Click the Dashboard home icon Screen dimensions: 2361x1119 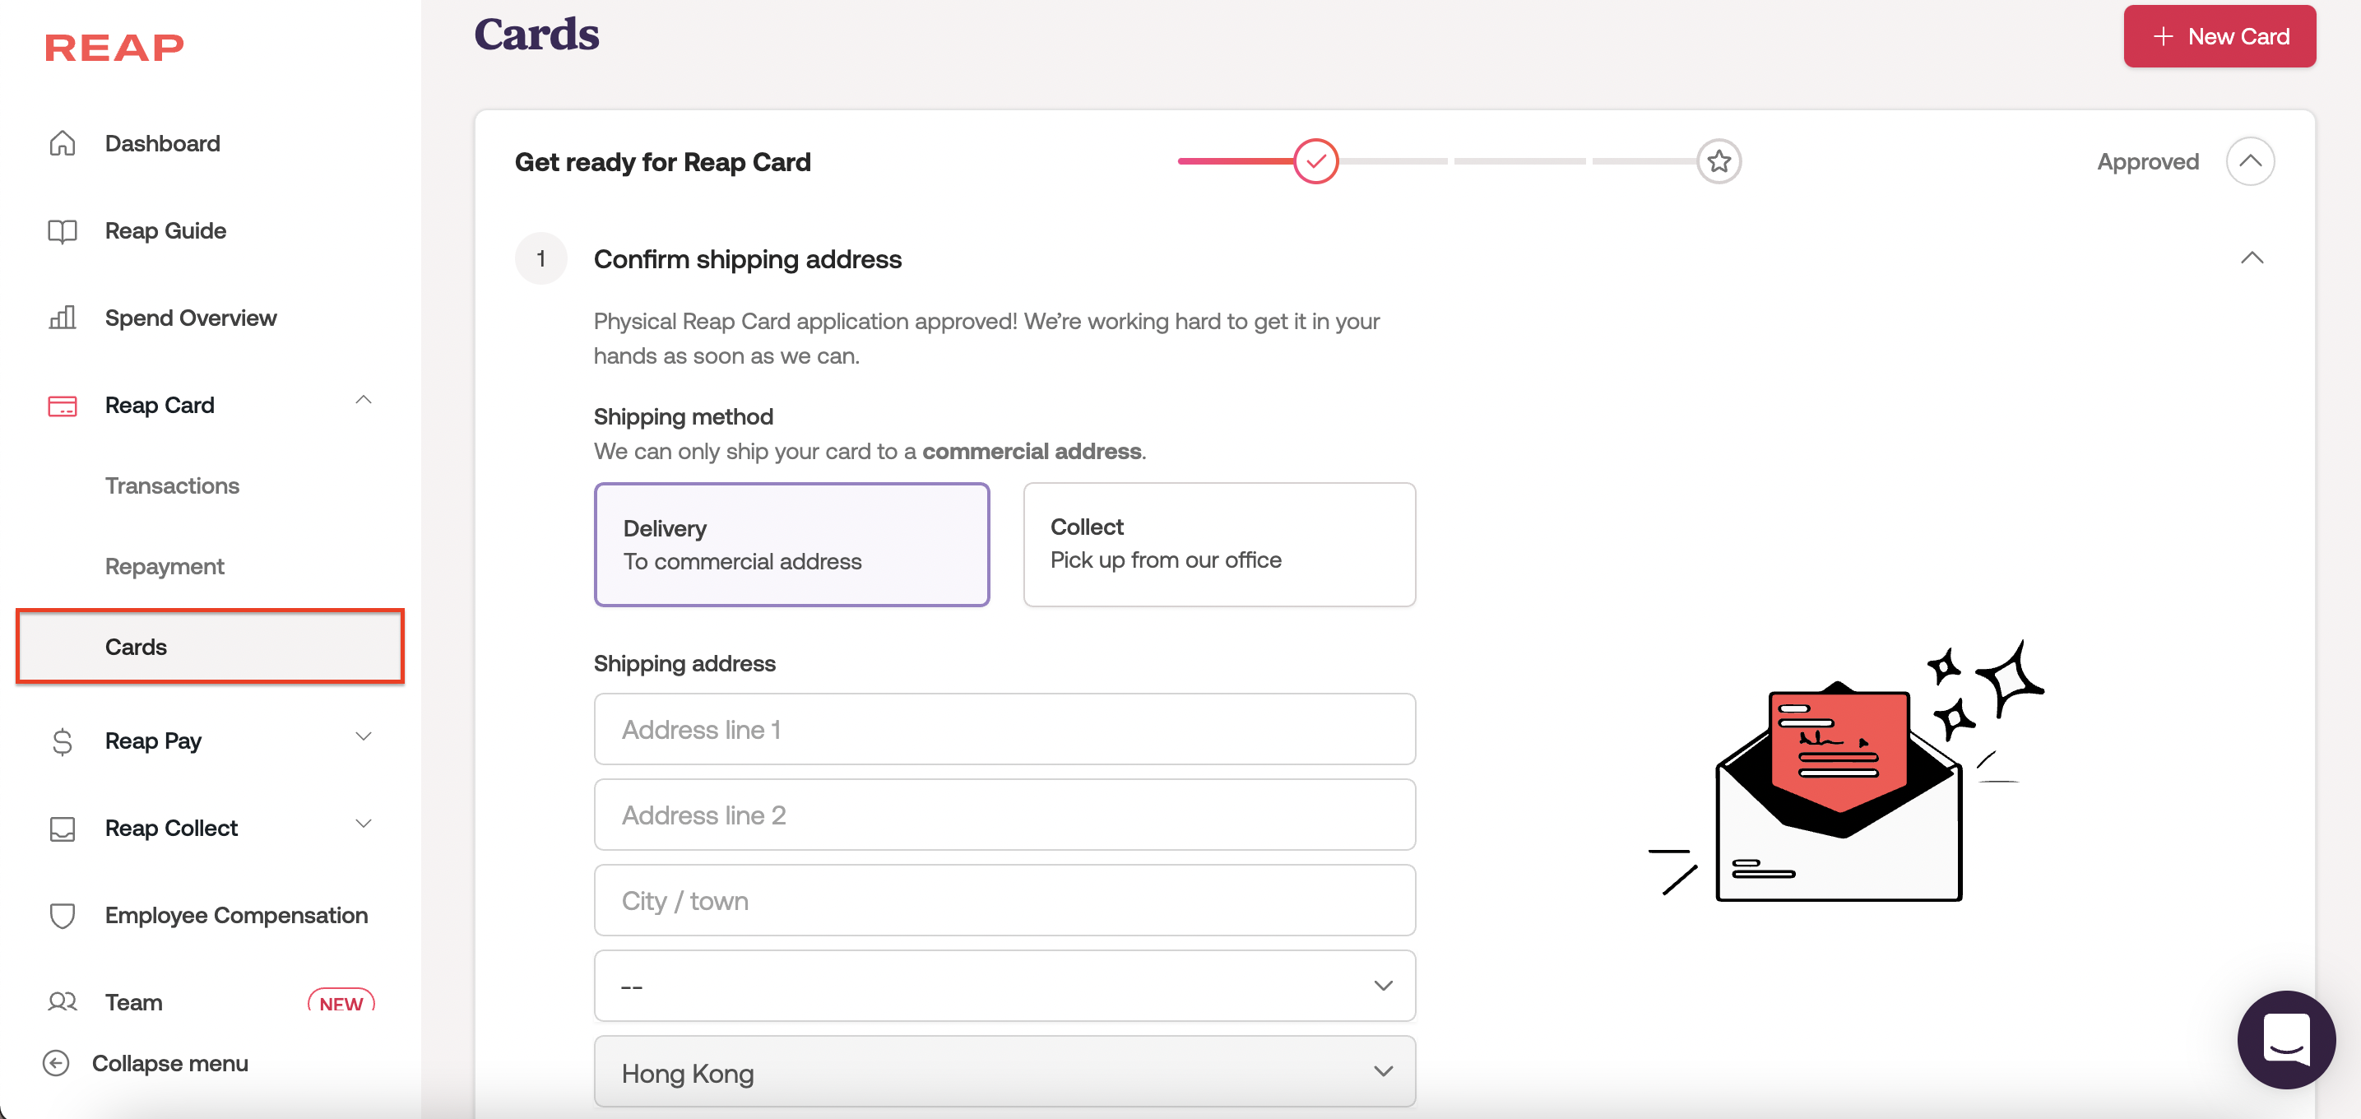[63, 143]
